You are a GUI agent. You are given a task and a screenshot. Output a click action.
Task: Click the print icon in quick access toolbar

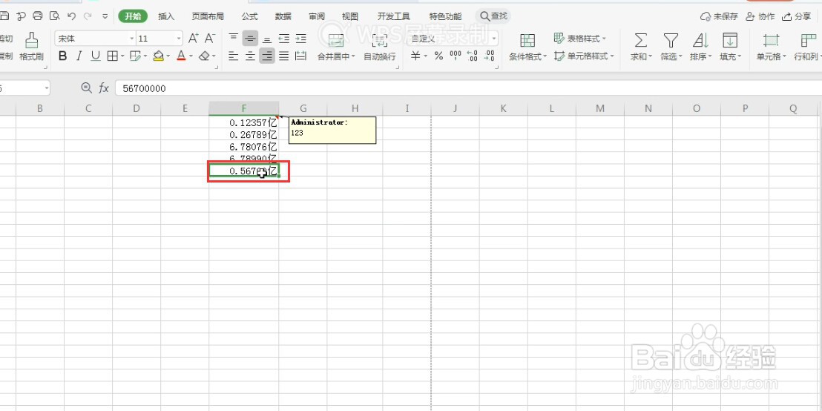(38, 16)
